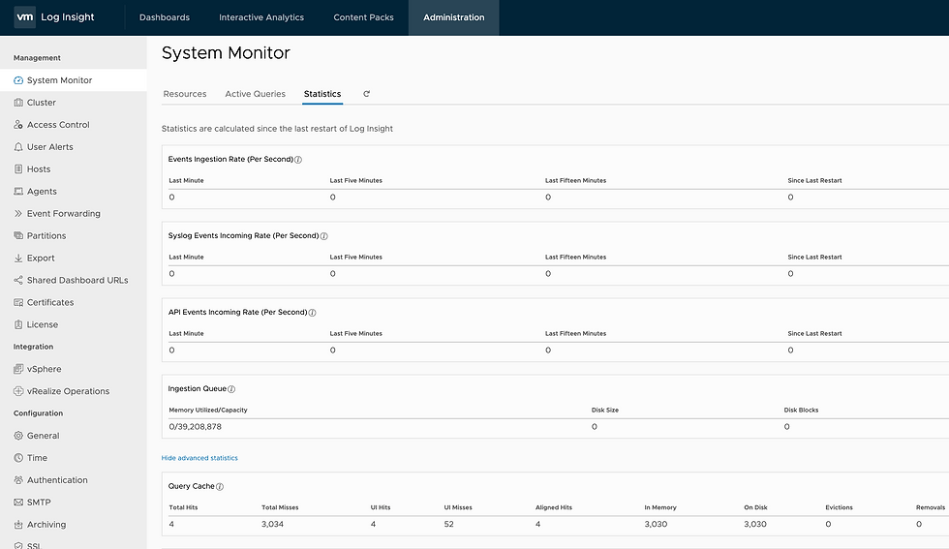Open the Dashboards top menu
The image size is (949, 549).
point(165,17)
